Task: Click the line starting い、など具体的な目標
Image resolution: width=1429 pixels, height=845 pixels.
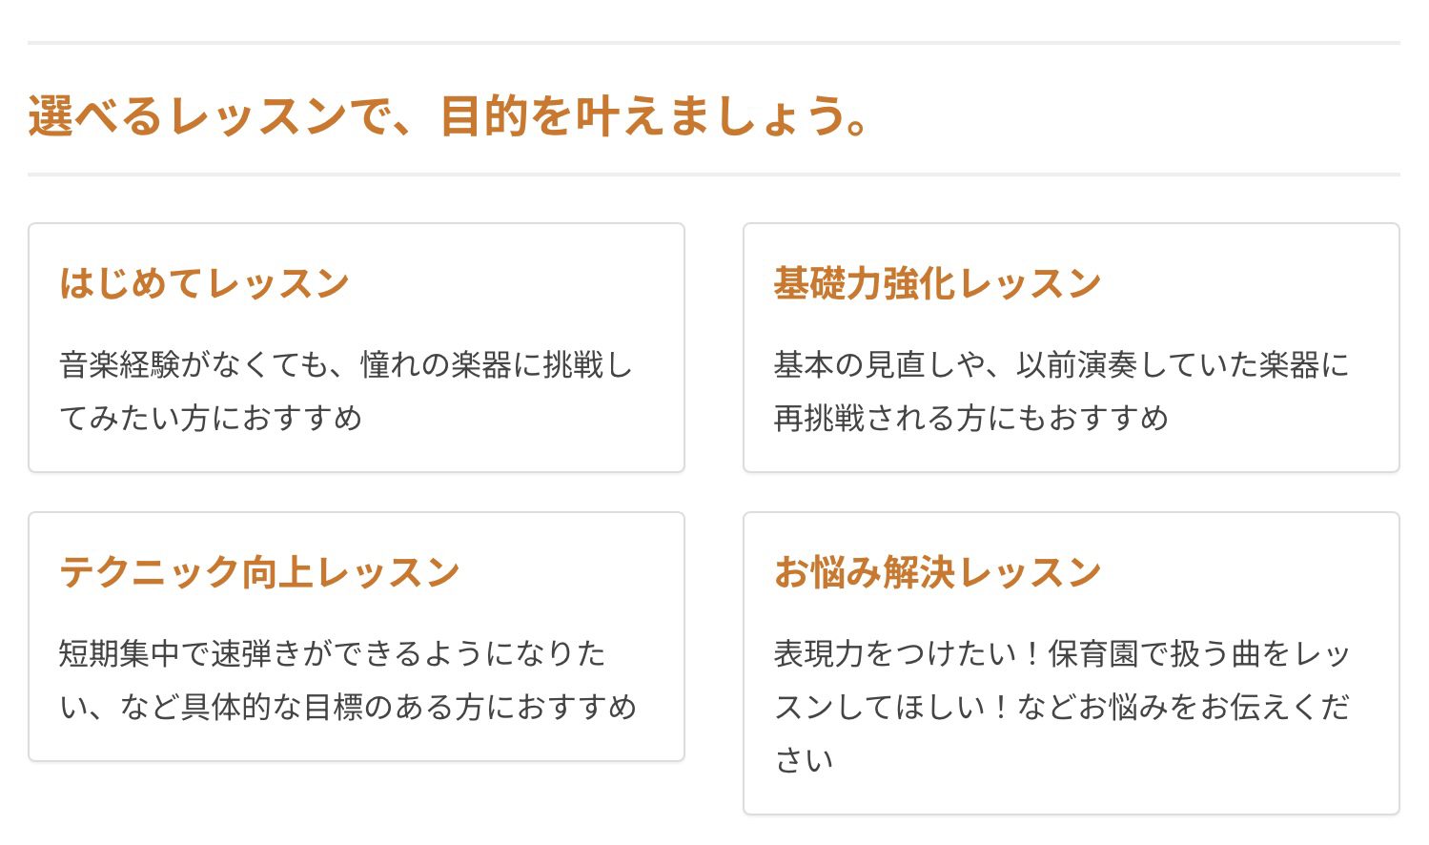Action: pos(348,708)
